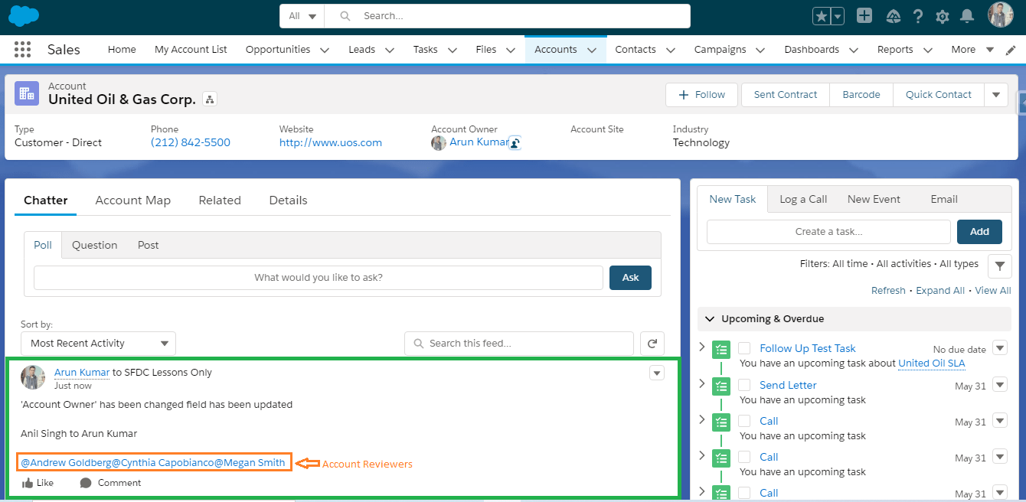Expand the Send Letter task details
This screenshot has width=1026, height=502.
[x=702, y=384]
